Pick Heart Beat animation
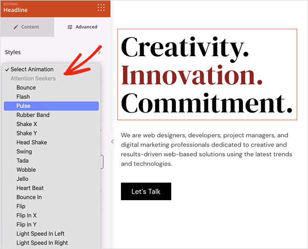308x249 pixels. (x=51, y=188)
